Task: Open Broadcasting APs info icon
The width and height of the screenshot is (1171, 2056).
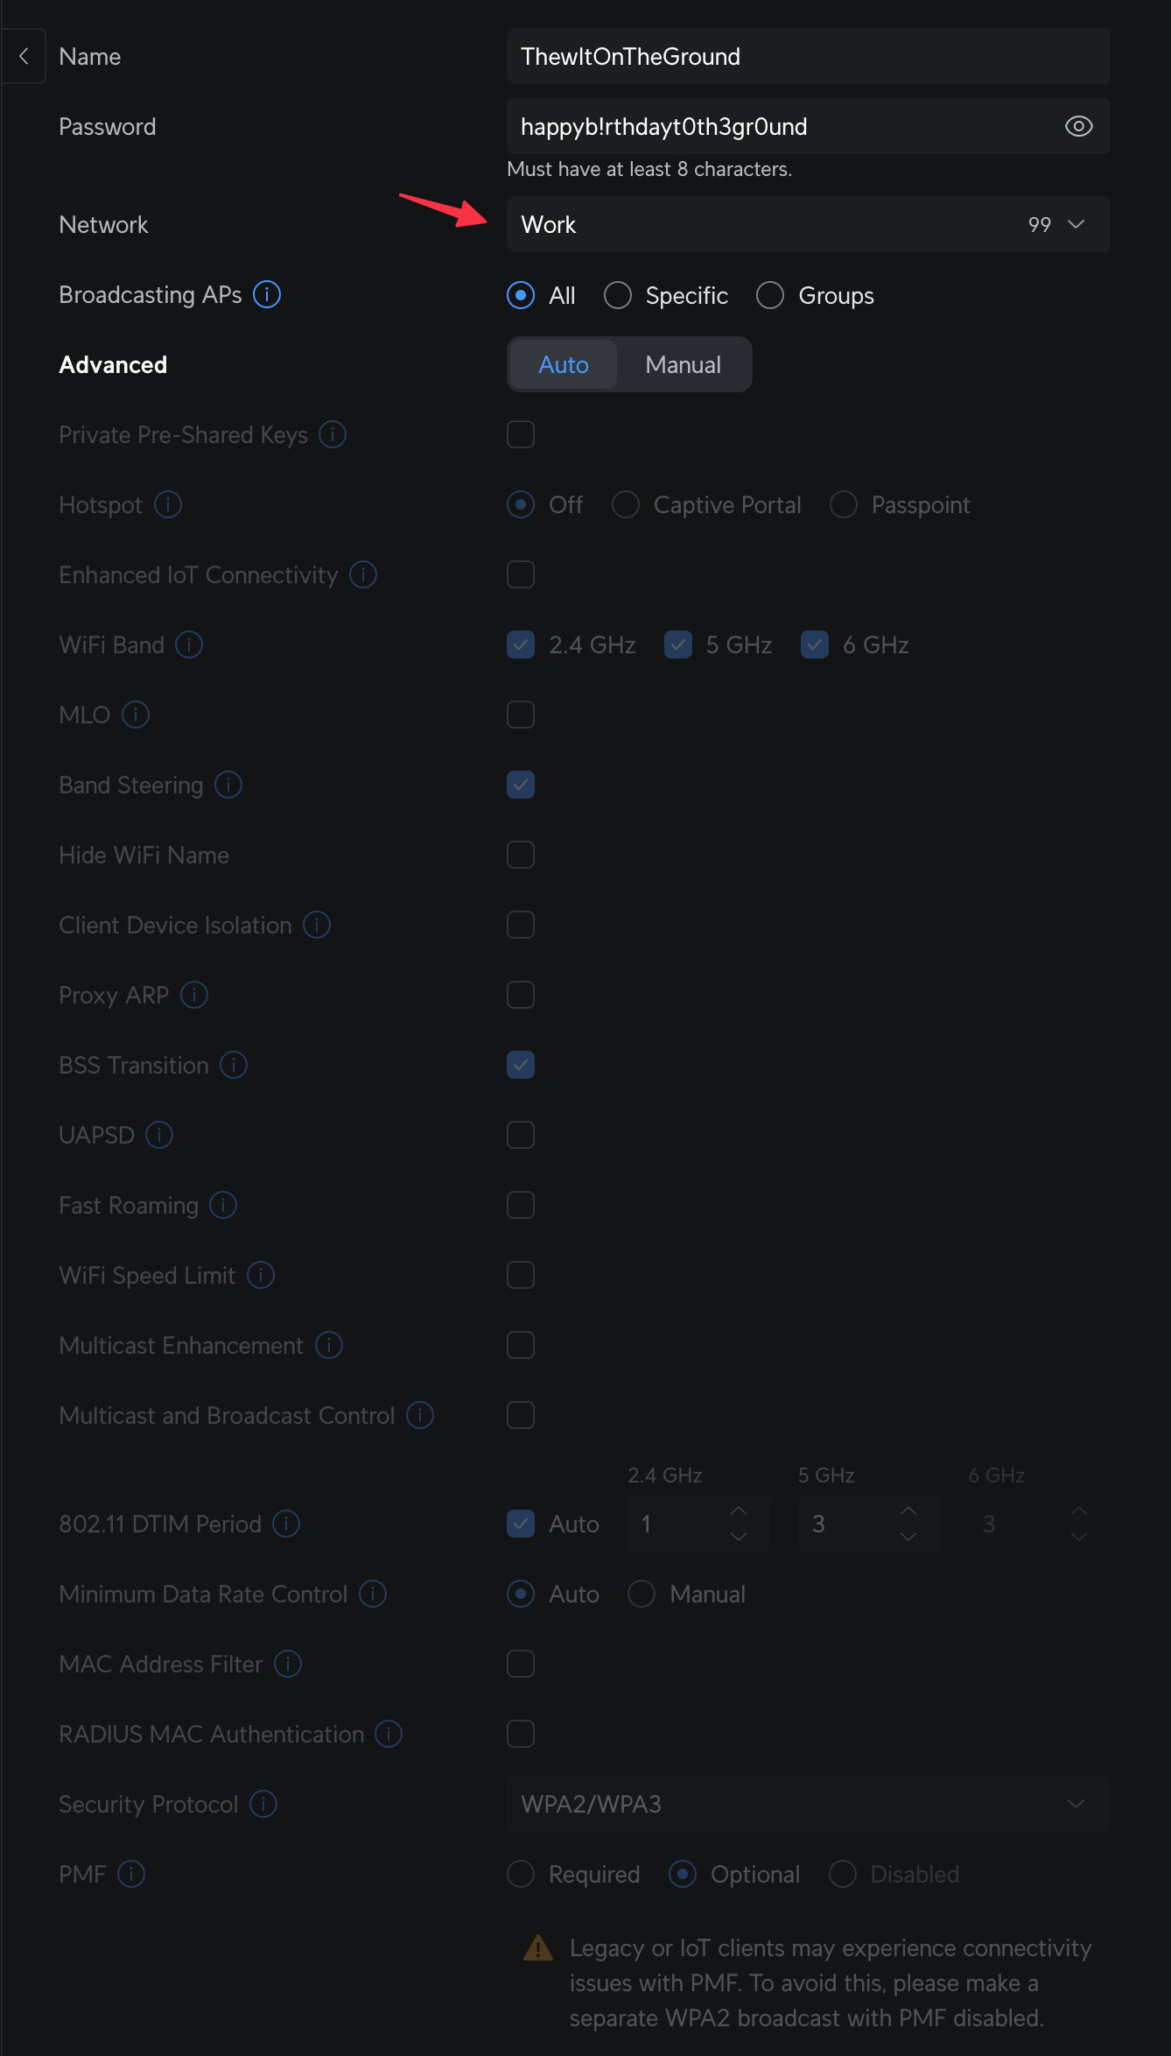Action: click(267, 294)
